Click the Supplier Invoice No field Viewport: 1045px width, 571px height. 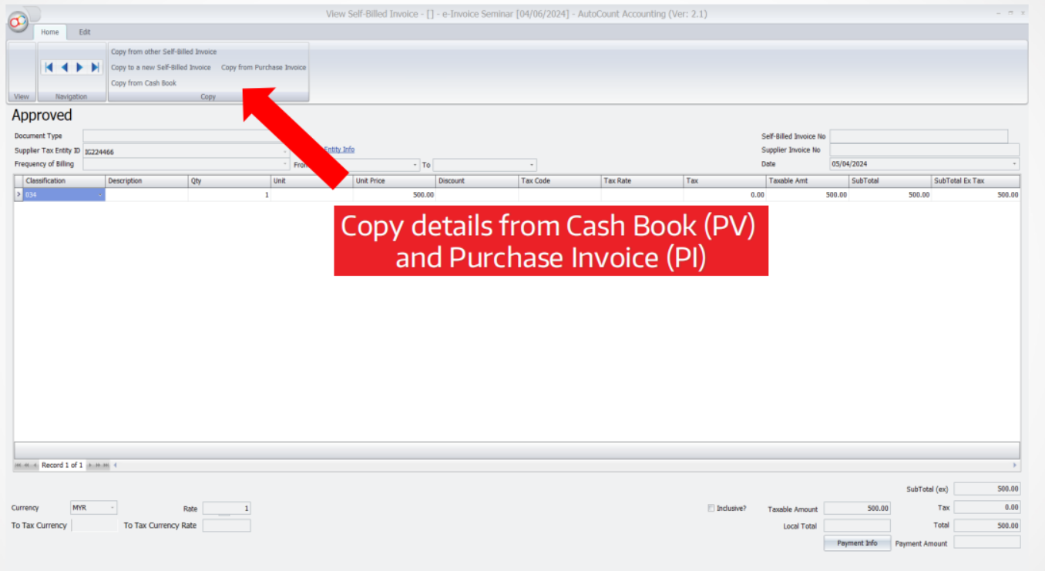click(x=925, y=150)
